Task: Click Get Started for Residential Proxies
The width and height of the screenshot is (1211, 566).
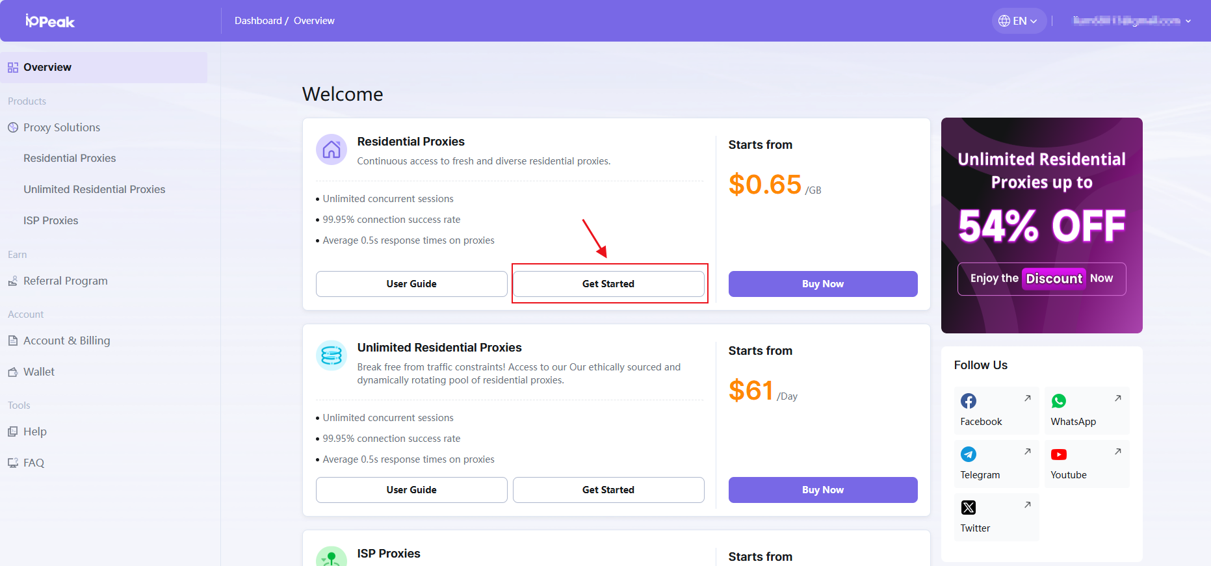Action: point(608,284)
